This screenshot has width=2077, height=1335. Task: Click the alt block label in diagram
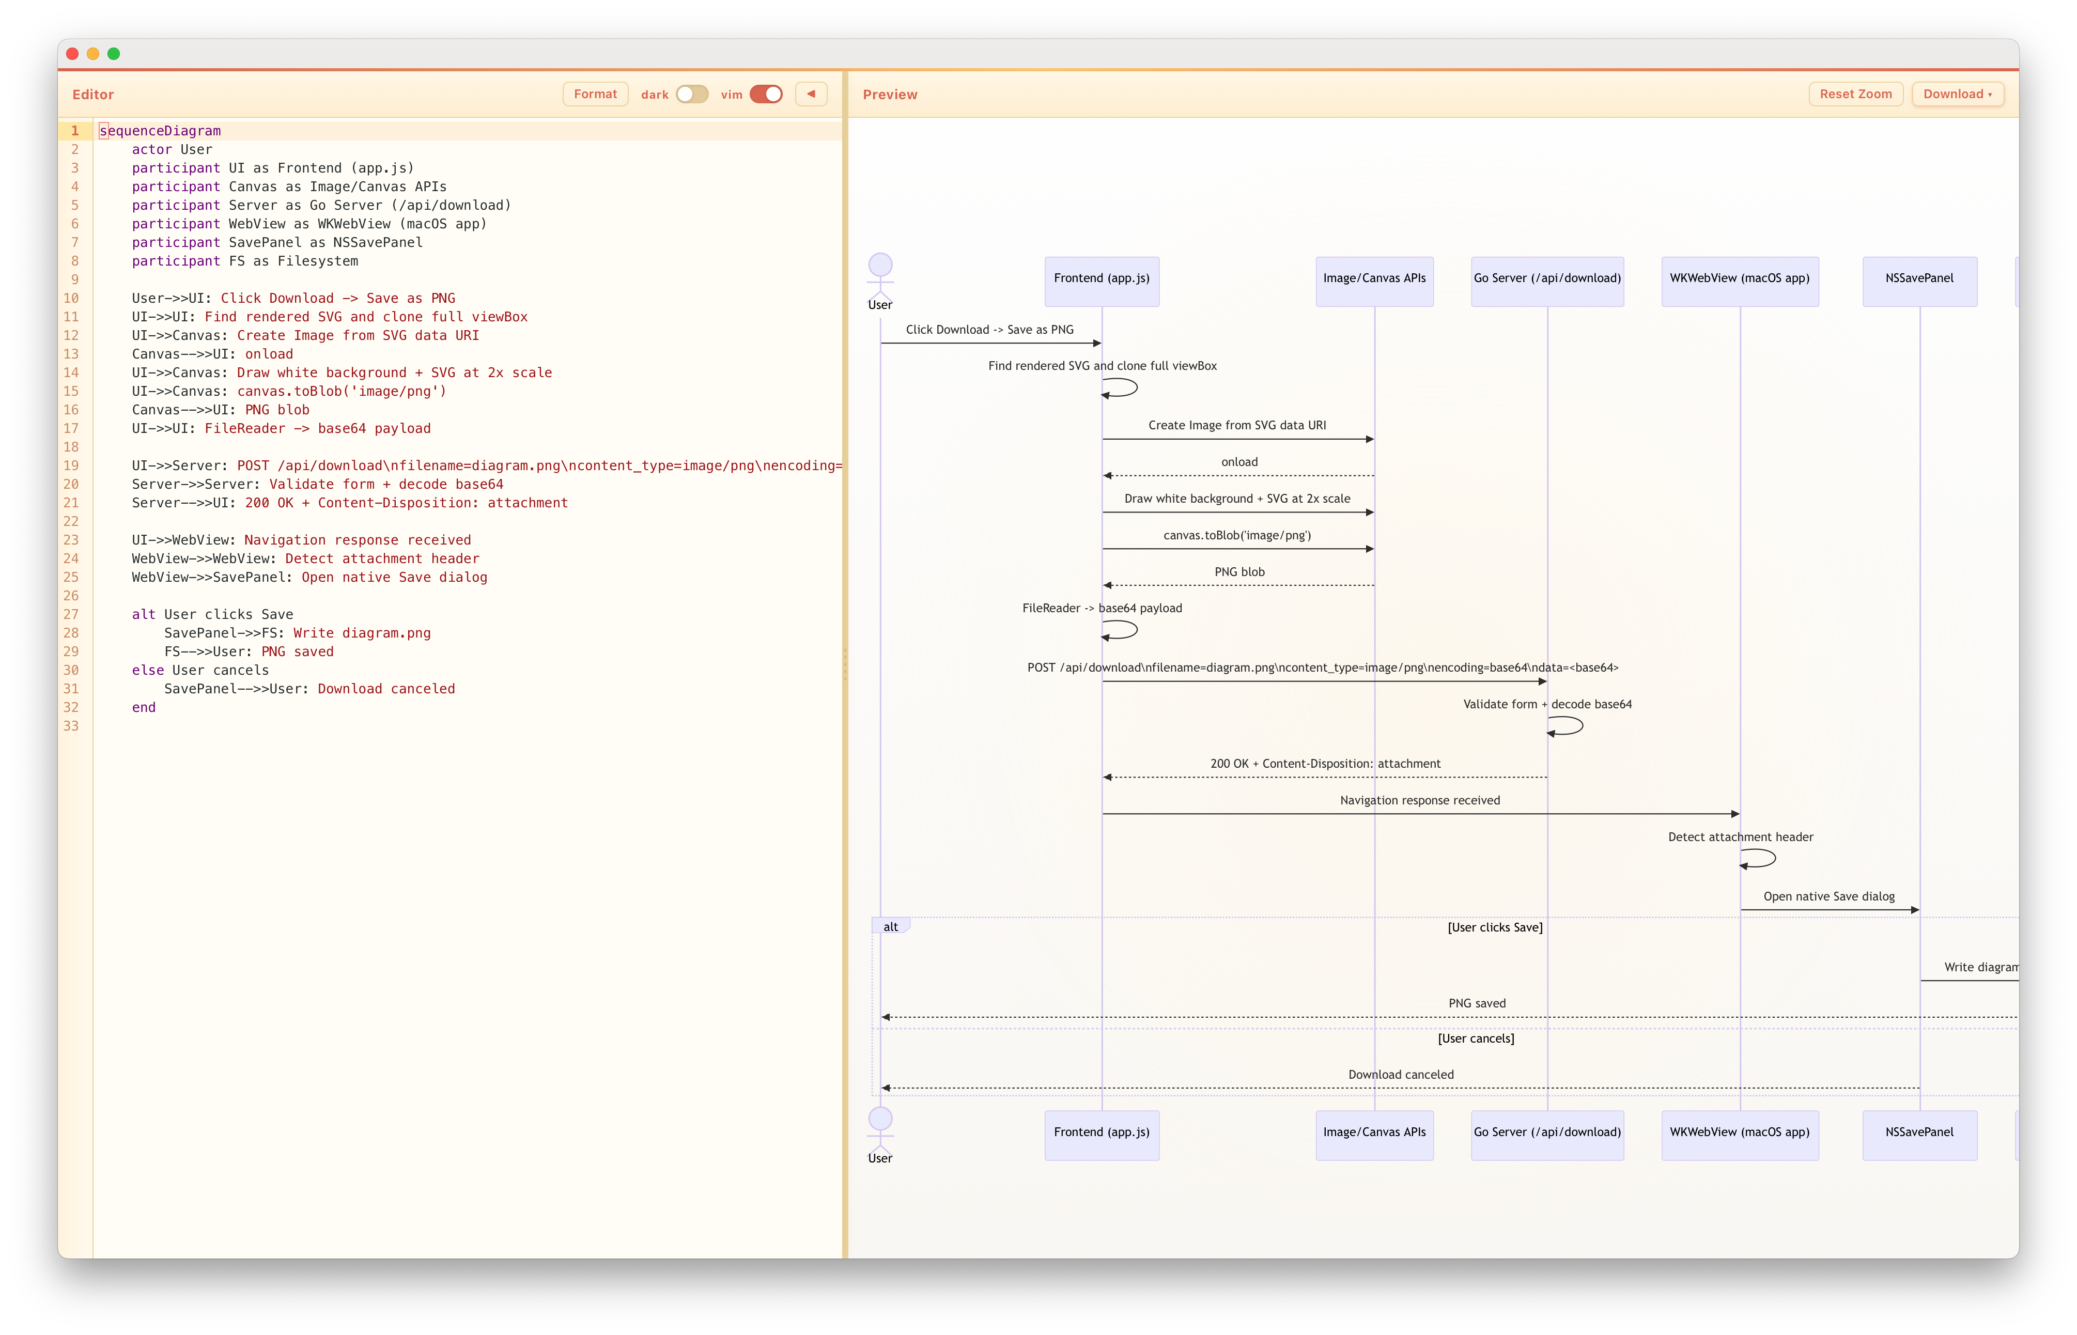click(890, 927)
